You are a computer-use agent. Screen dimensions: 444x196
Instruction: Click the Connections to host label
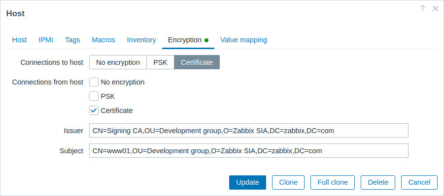52,62
